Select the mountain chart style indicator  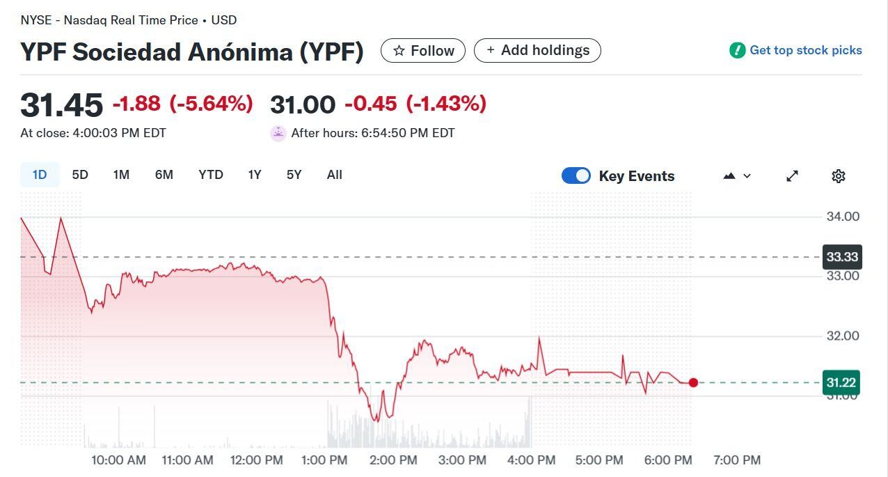[729, 176]
